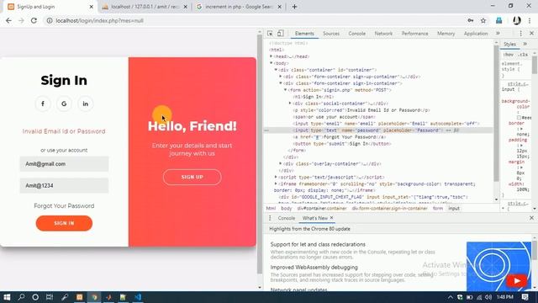Expand the sign-up-container div node
This screenshot has height=303, width=538.
(281, 77)
